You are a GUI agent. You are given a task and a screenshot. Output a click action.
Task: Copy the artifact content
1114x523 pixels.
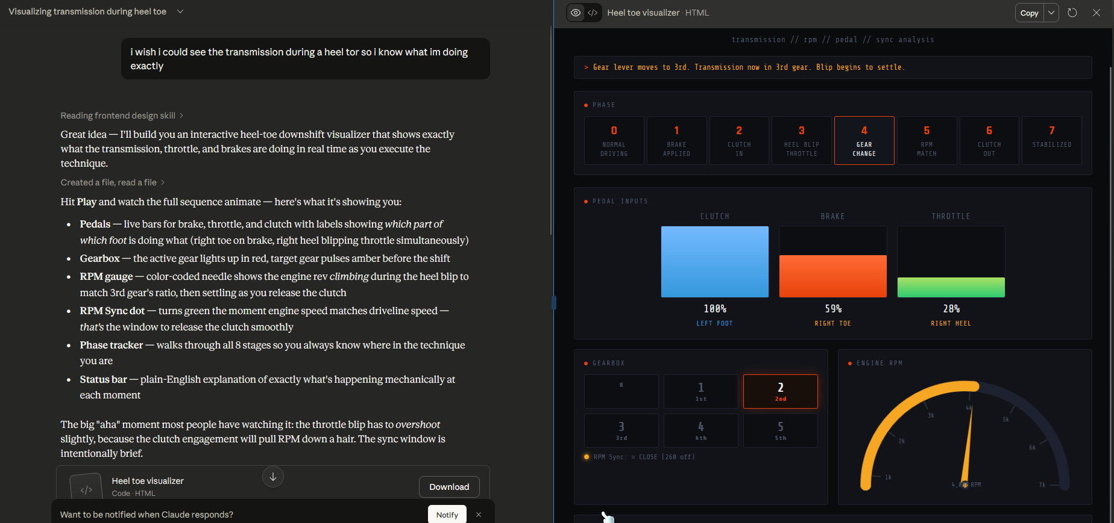[1029, 13]
